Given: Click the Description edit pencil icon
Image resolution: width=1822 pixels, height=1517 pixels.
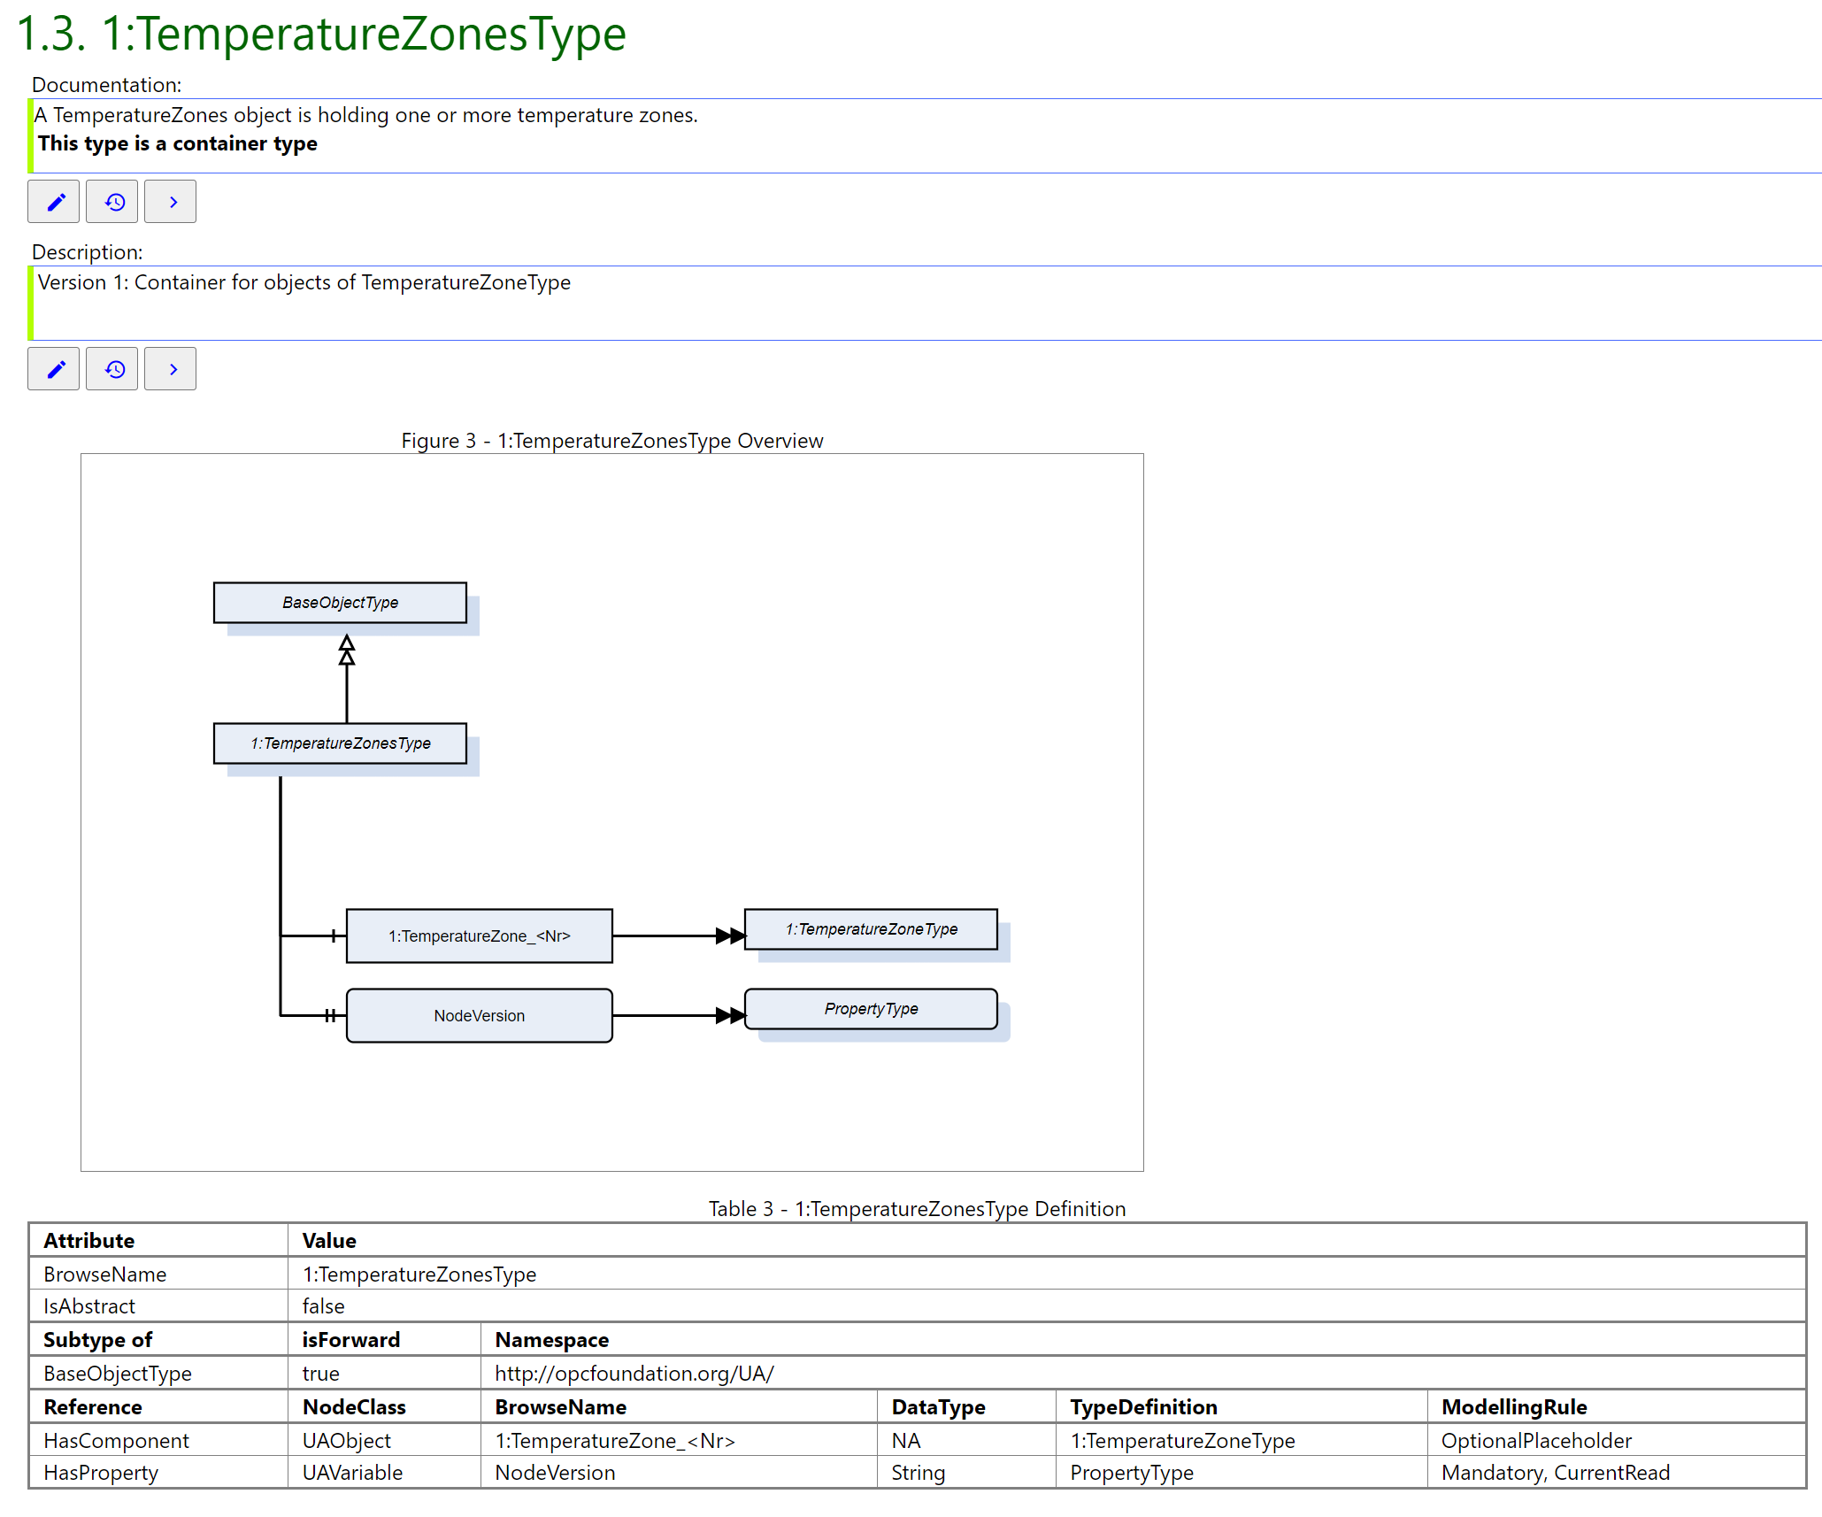Looking at the screenshot, I should coord(54,369).
